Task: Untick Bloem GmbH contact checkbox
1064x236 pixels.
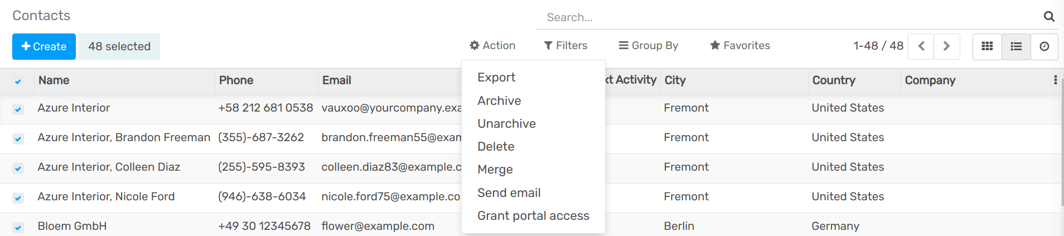Action: point(18,228)
